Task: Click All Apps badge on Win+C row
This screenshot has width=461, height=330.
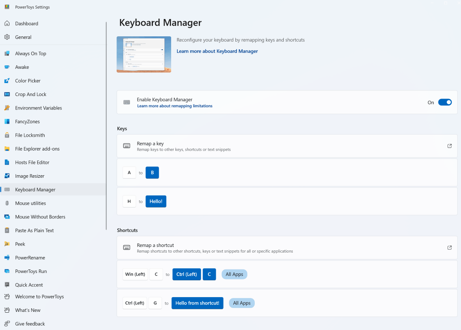Action: [234, 274]
